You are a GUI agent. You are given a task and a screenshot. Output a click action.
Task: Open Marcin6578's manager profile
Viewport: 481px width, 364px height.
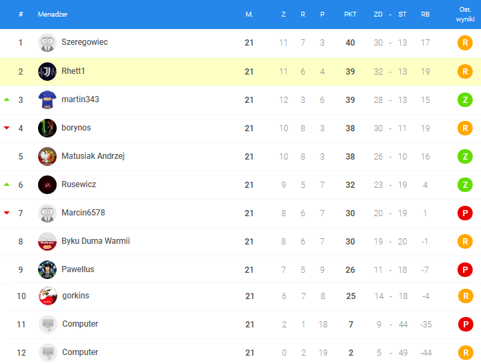[x=83, y=212]
